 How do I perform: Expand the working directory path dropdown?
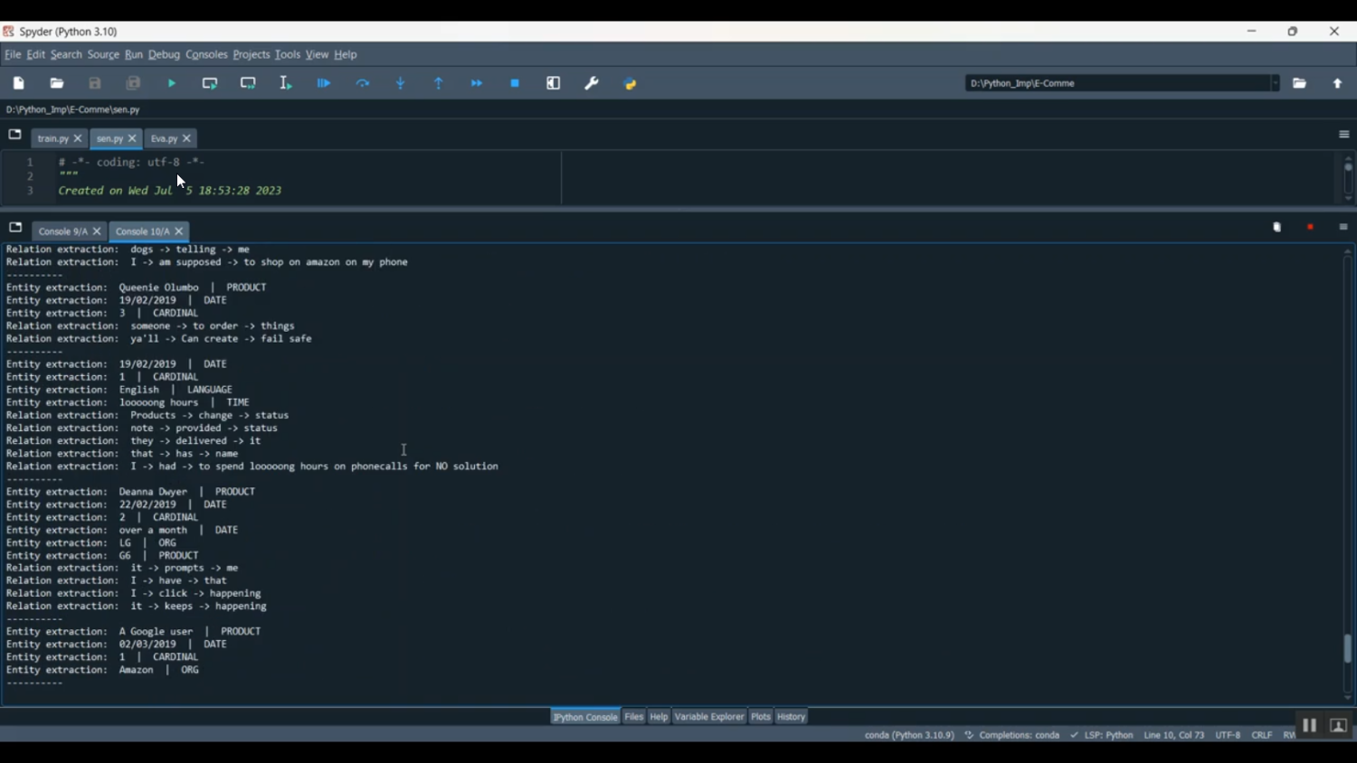(1275, 83)
